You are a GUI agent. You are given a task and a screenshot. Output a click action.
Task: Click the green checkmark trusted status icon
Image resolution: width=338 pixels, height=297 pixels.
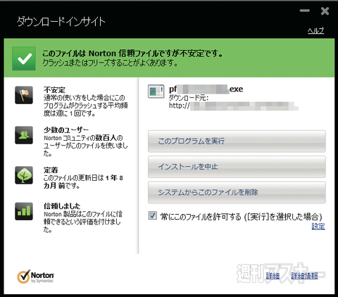[24, 58]
